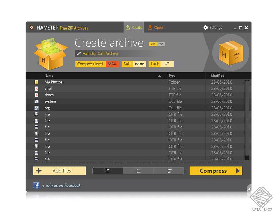This screenshot has height=219, width=279.
Task: Click the system DLL file icon
Action: (x=37, y=101)
